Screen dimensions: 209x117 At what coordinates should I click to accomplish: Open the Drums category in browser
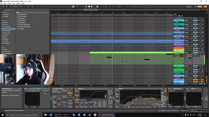pyautogui.click(x=6, y=25)
